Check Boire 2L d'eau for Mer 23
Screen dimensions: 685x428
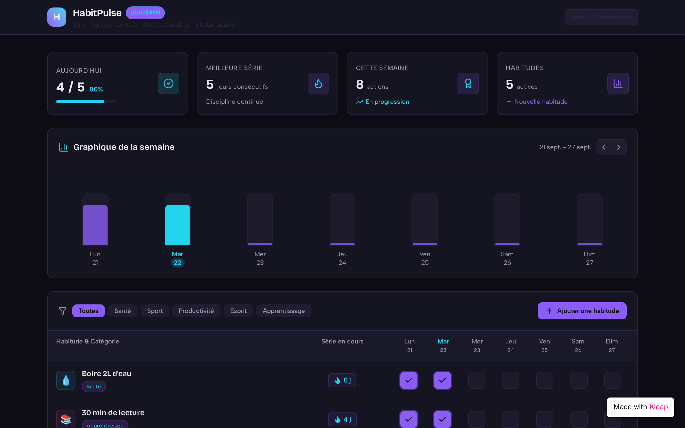pyautogui.click(x=477, y=380)
